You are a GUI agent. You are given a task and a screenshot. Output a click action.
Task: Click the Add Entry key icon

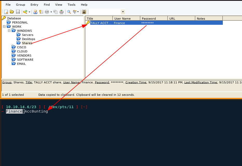point(25,12)
